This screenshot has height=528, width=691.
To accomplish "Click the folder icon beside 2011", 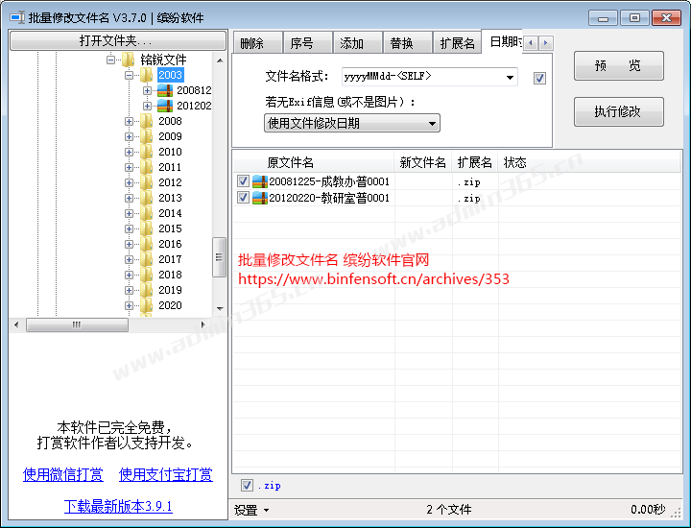I will 146,167.
